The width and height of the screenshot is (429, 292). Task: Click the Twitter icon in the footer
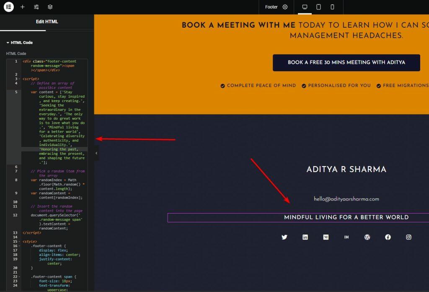tap(284, 237)
